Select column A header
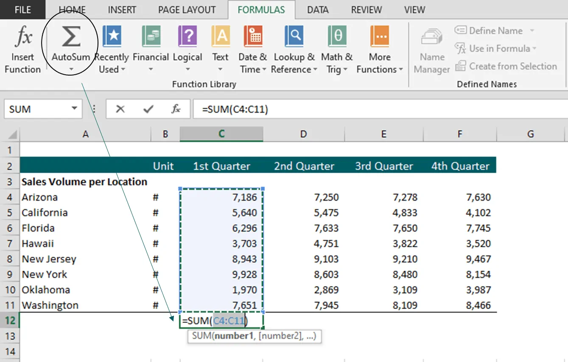This screenshot has height=362, width=568. point(85,134)
